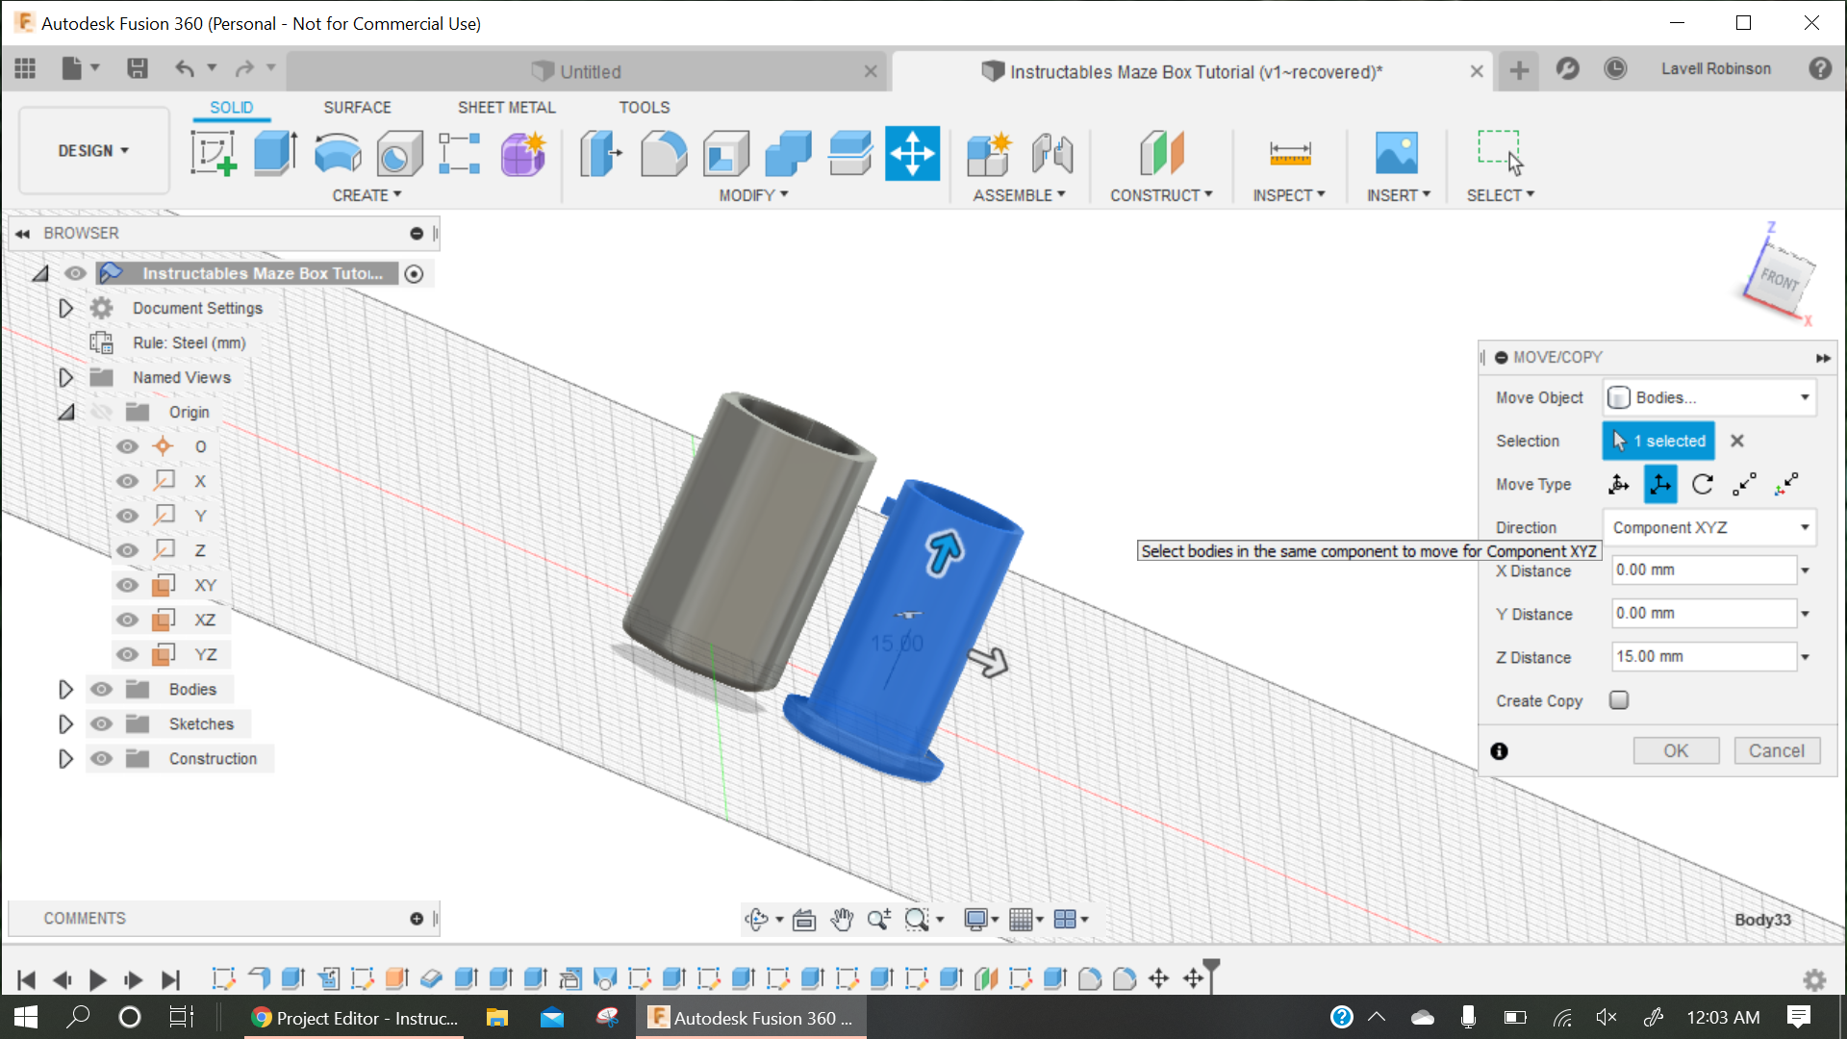
Task: Hide the Sketches folder
Action: pyautogui.click(x=101, y=723)
